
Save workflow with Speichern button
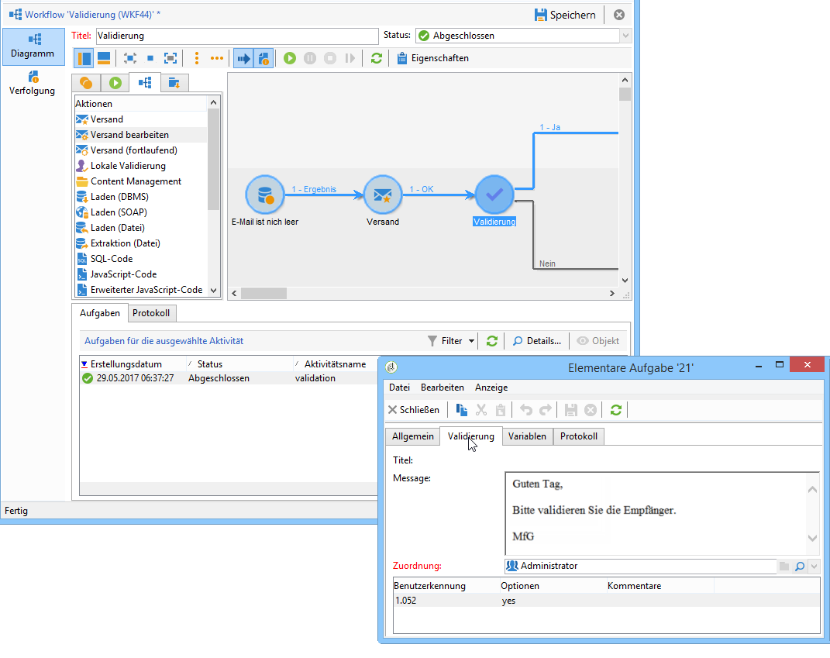pos(565,15)
